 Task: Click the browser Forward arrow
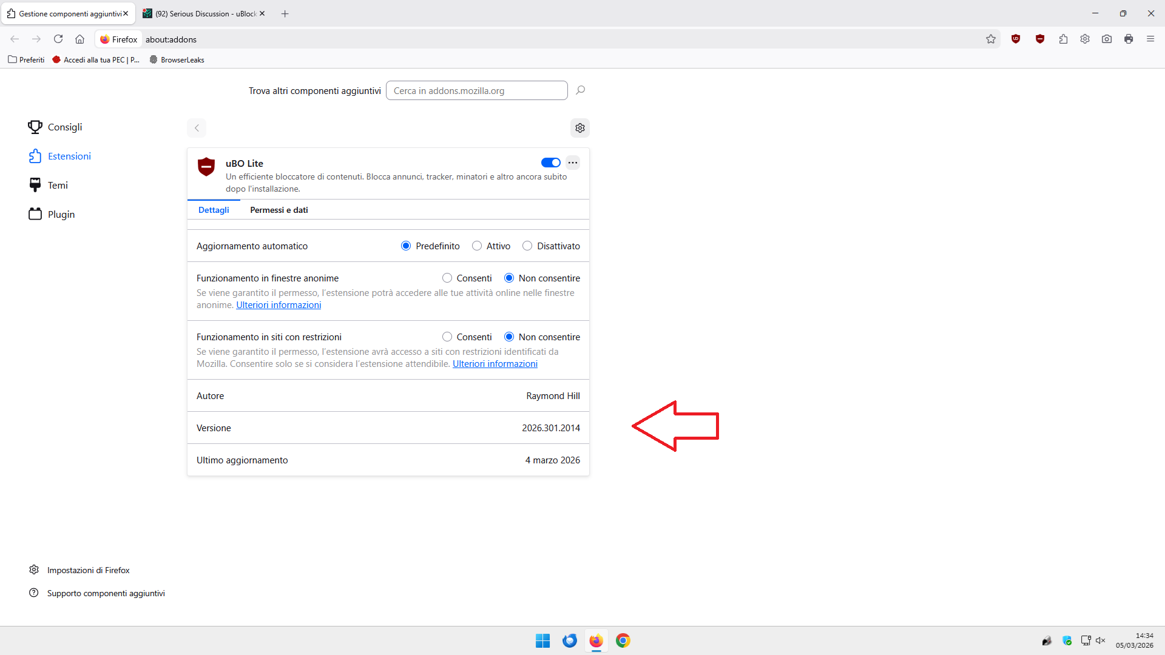(x=36, y=39)
